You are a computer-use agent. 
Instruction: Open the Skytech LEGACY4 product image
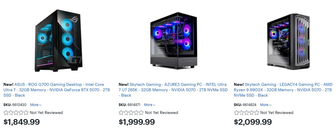tap(289, 40)
